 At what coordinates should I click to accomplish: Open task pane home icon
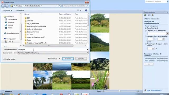tap(152, 15)
